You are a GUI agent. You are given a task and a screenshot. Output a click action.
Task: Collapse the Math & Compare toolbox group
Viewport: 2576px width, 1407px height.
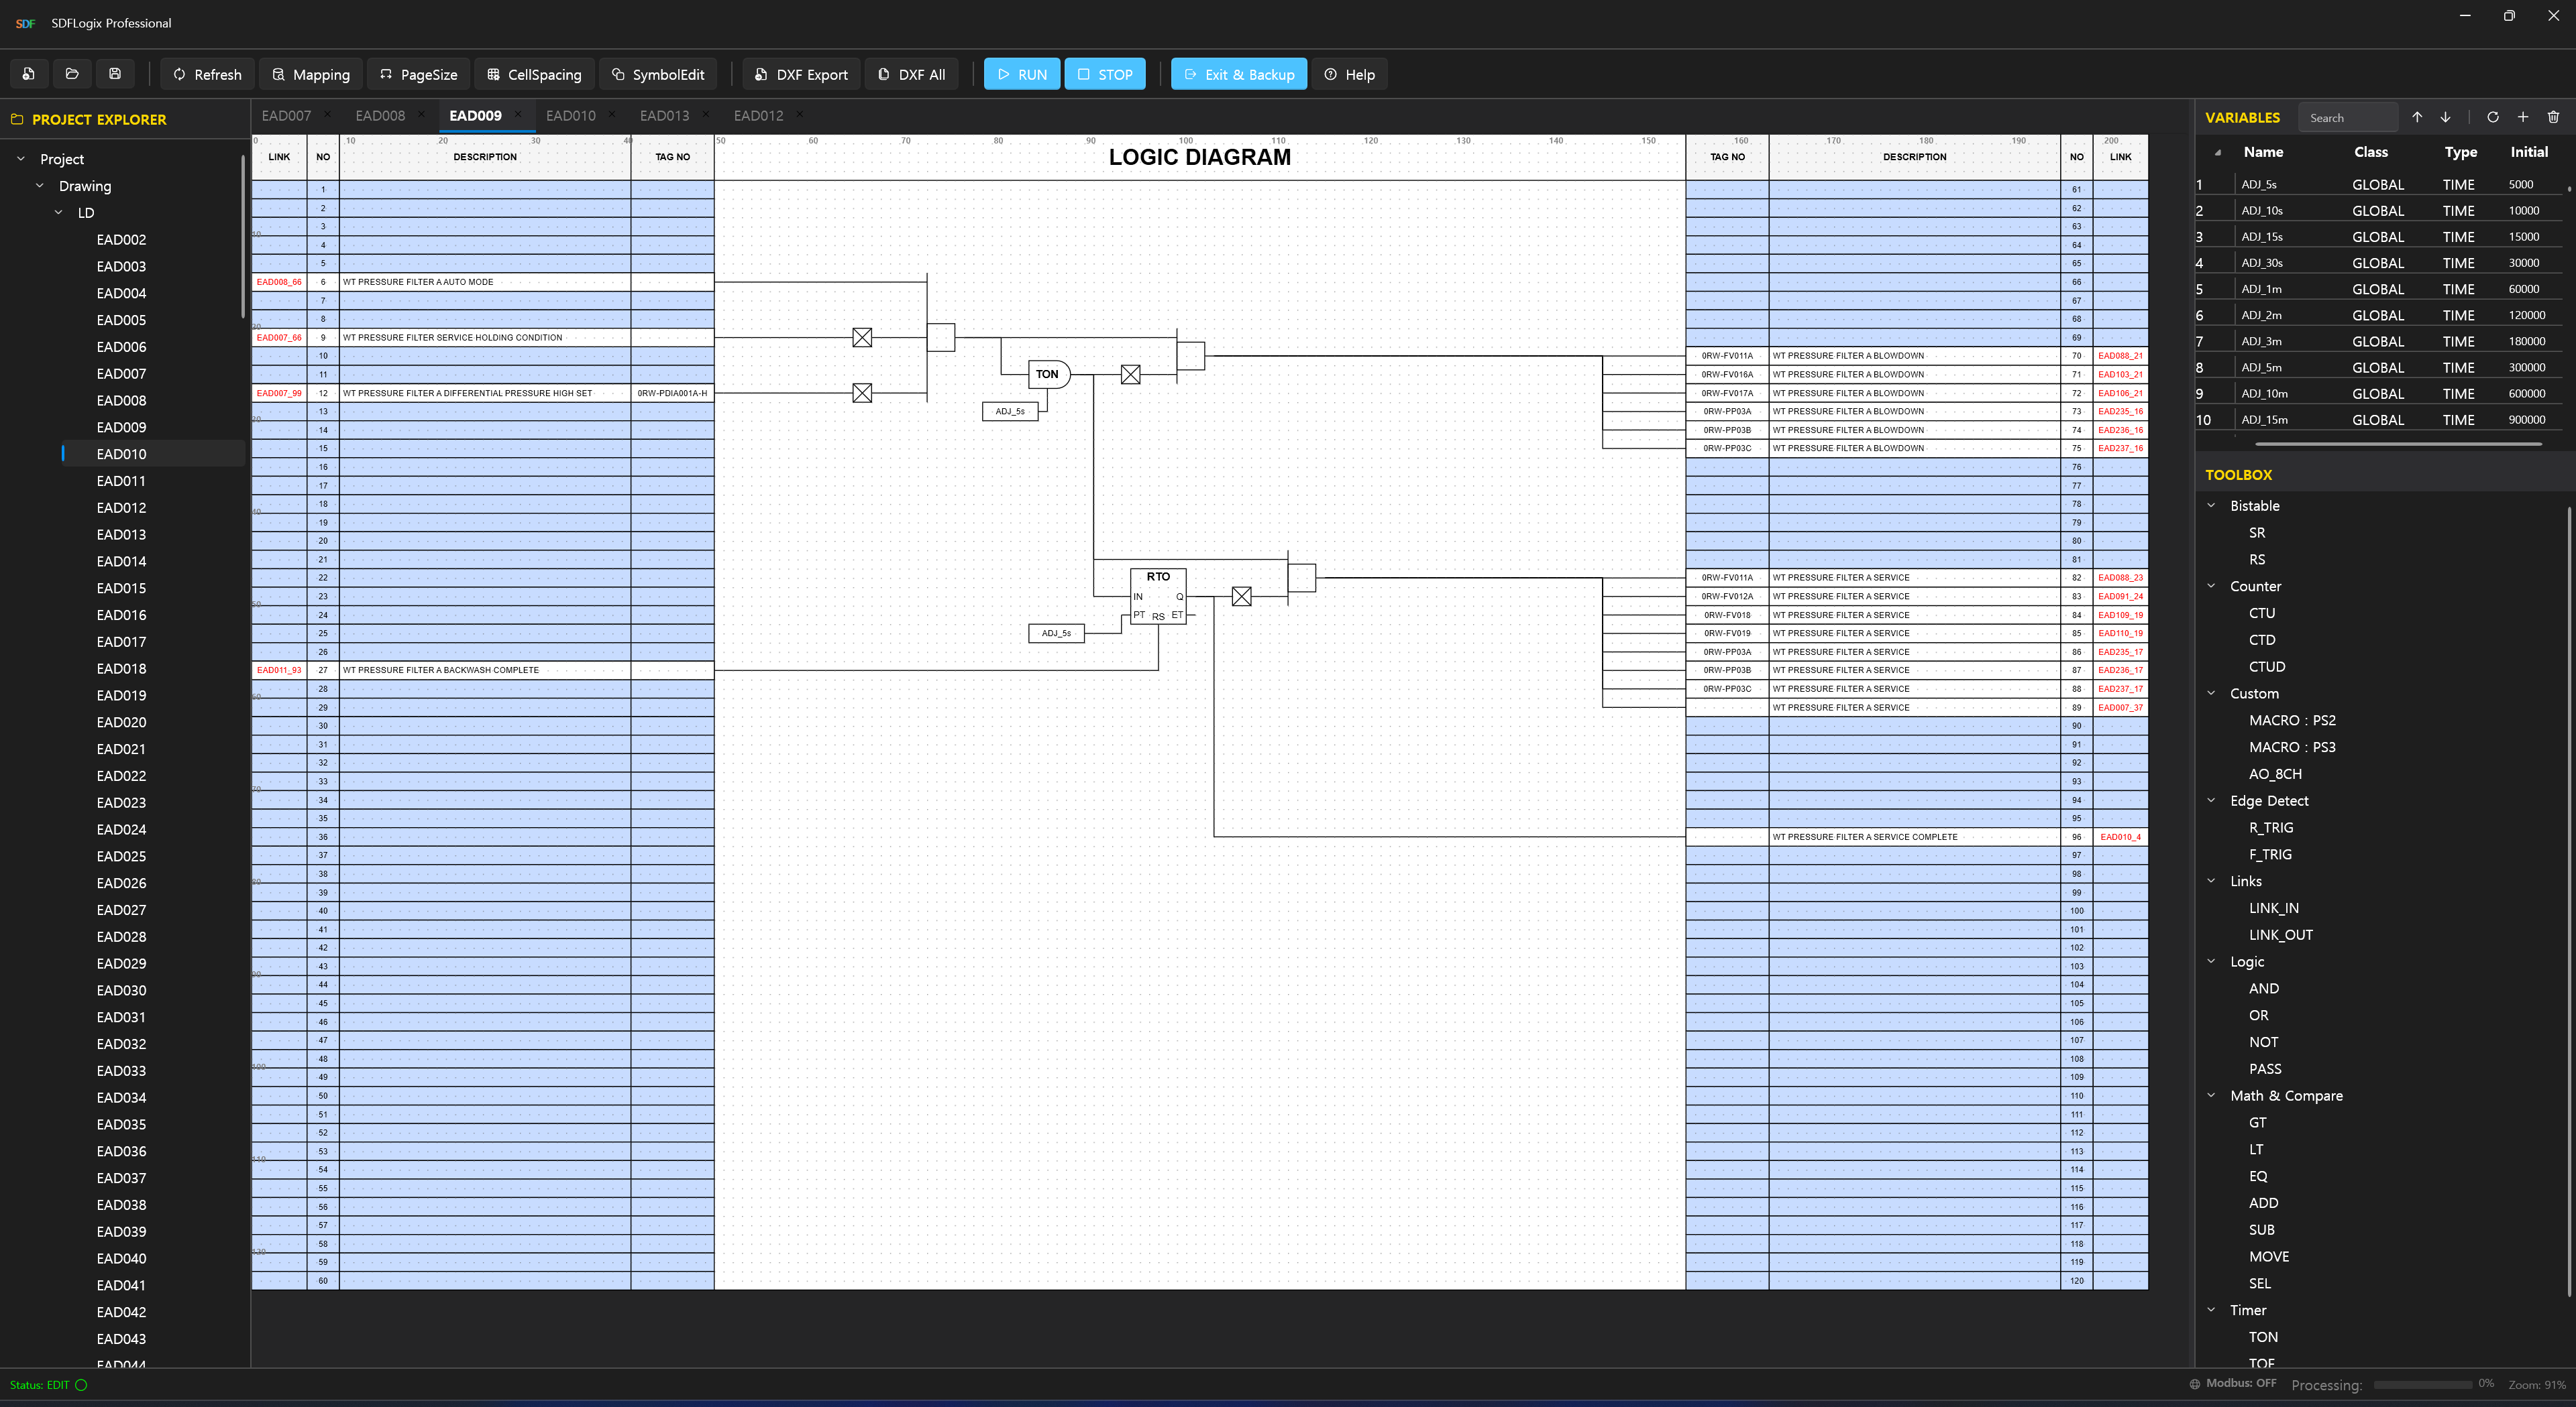click(2212, 1095)
